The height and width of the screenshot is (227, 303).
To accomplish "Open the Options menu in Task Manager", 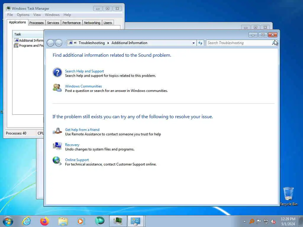I will click(23, 15).
